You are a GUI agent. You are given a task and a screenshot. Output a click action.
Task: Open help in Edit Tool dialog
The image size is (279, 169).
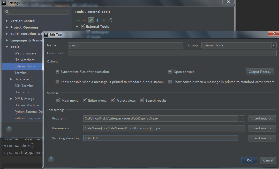point(51,159)
